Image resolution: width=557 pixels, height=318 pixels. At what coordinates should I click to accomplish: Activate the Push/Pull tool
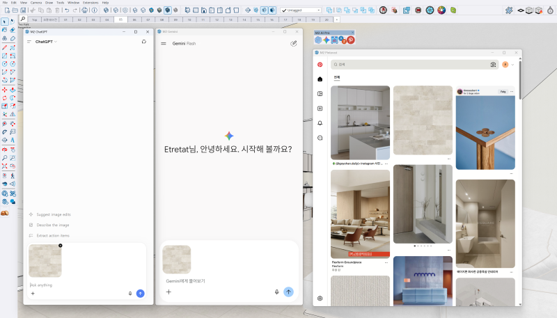pyautogui.click(x=13, y=90)
